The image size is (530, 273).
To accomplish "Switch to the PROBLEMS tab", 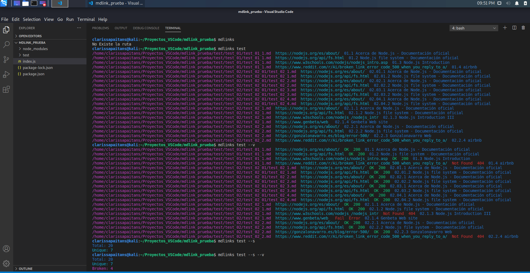I will (x=101, y=28).
